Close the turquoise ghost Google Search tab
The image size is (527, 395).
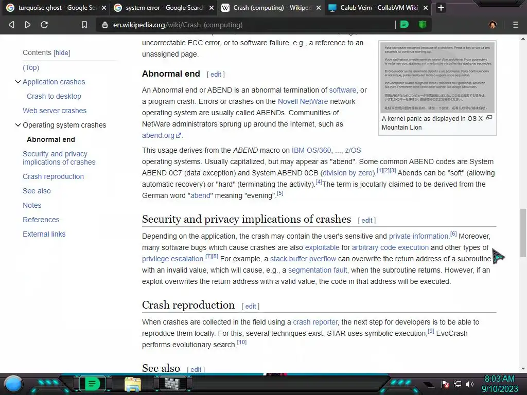click(x=104, y=8)
